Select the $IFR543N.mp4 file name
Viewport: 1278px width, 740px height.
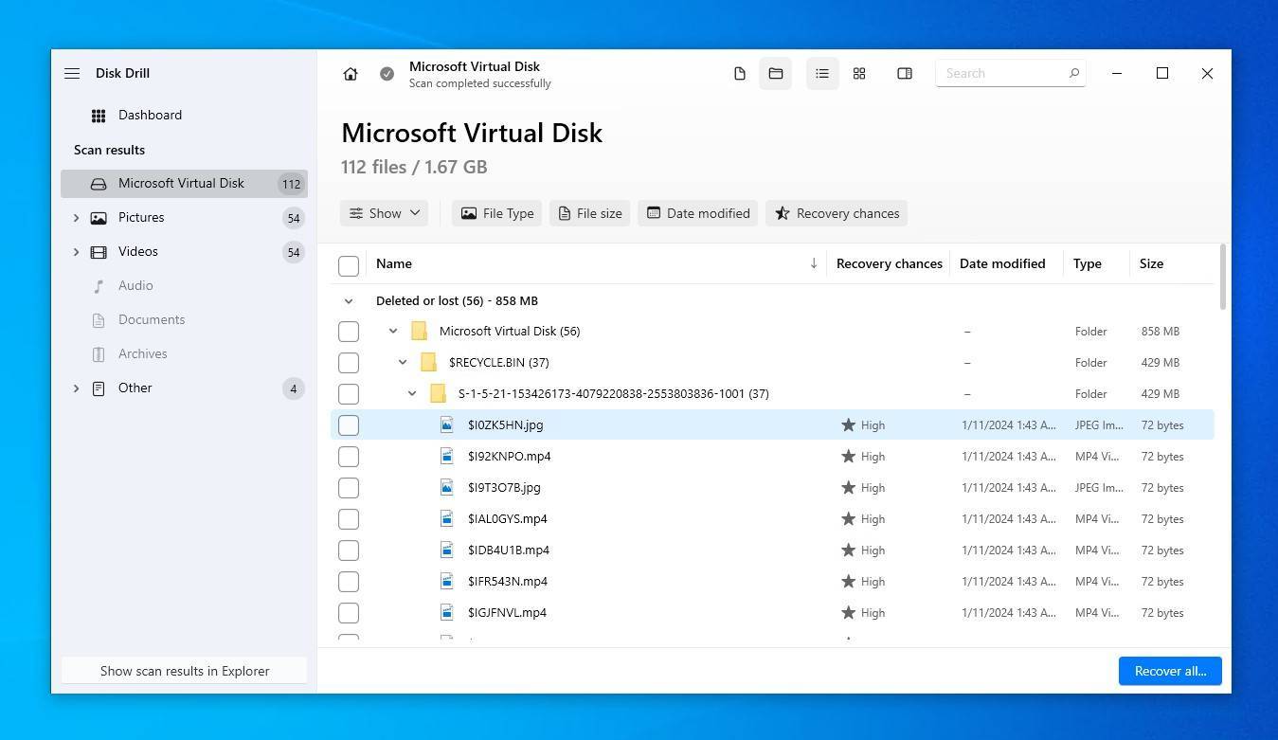point(508,582)
